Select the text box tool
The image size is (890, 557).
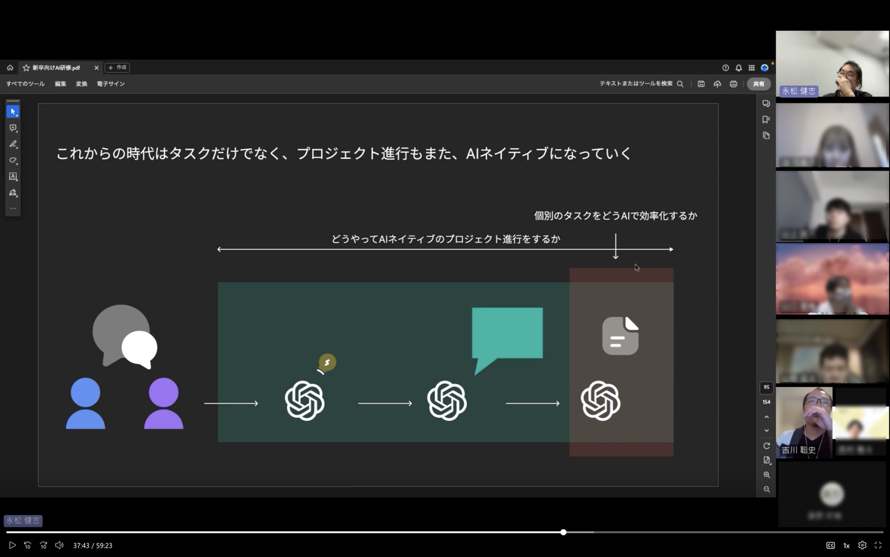click(x=13, y=177)
